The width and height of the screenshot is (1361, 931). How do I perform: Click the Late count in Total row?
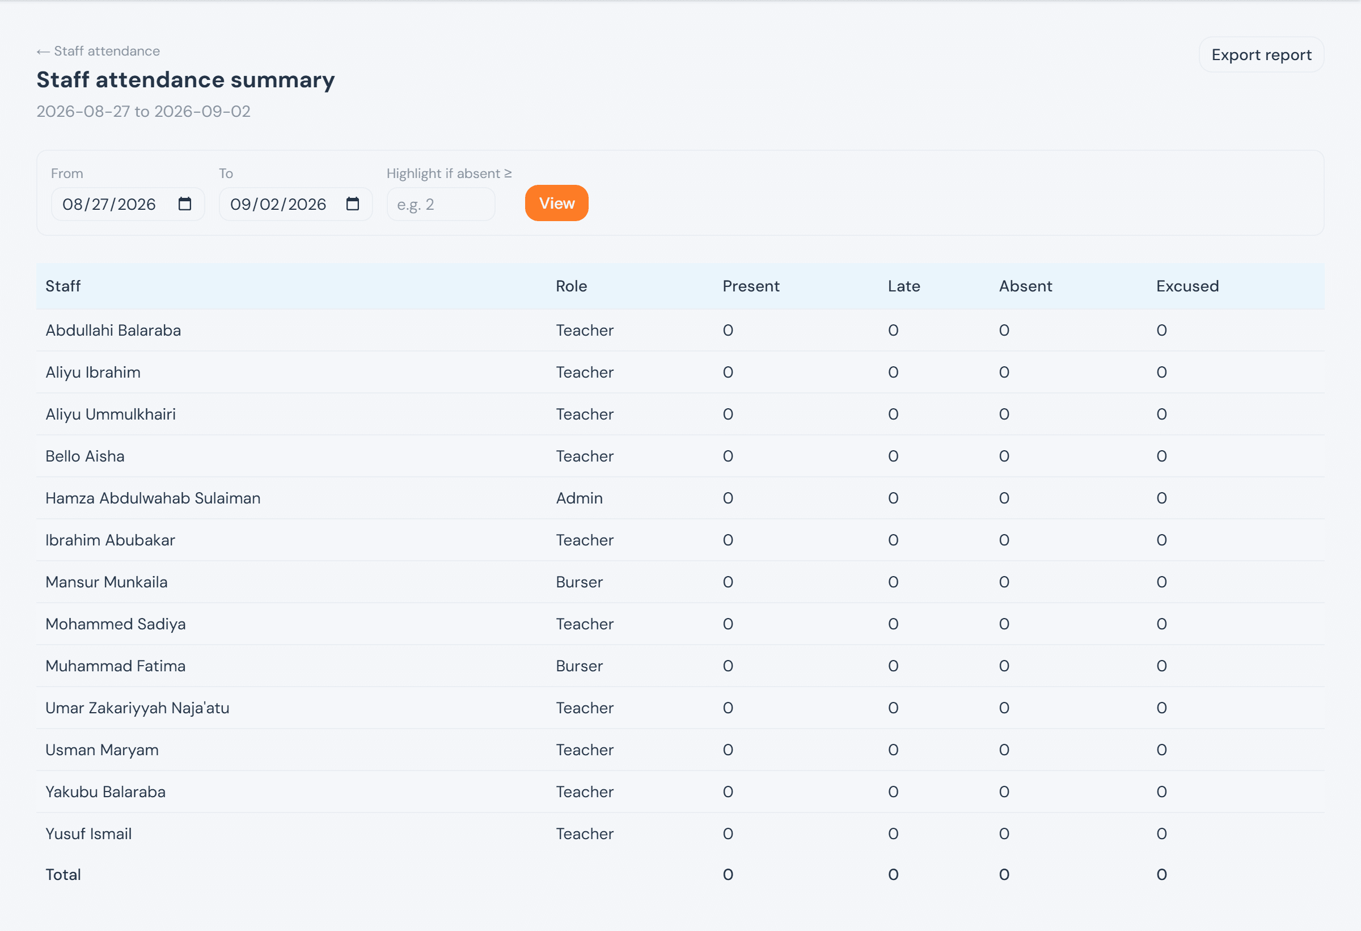click(893, 875)
